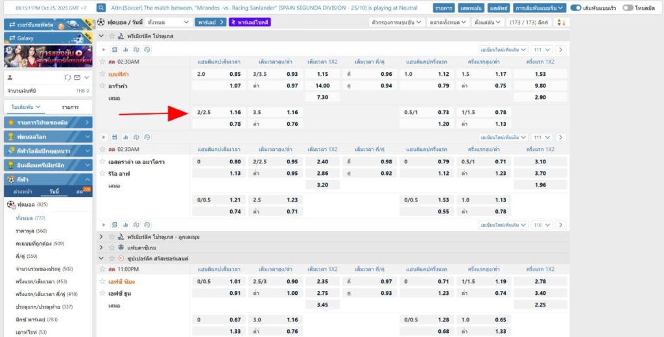Favorite the เอฟซี ซิยง team with its star
The width and height of the screenshot is (664, 337).
tap(102, 281)
